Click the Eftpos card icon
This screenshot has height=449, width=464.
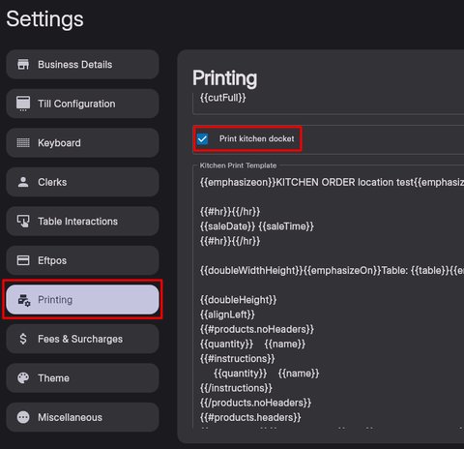[23, 260]
